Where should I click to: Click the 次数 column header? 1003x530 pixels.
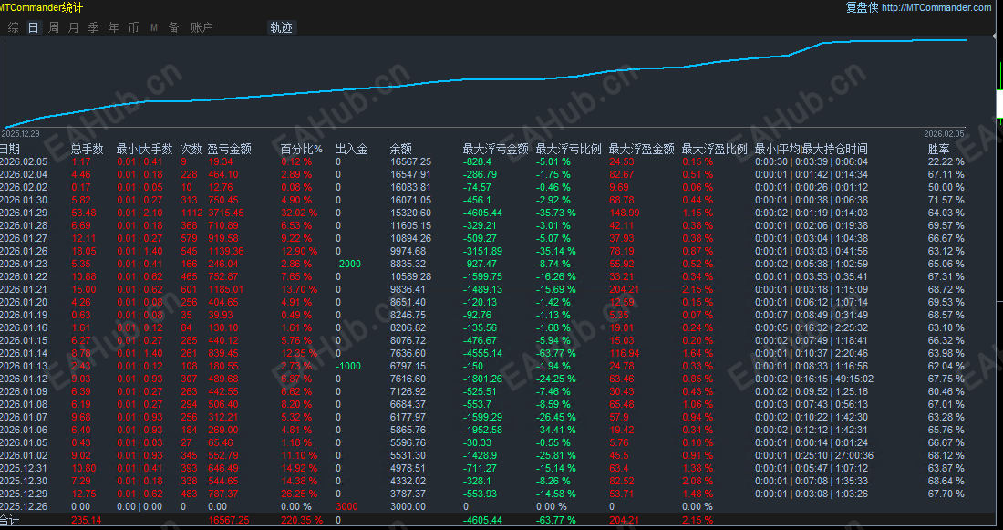(x=191, y=149)
